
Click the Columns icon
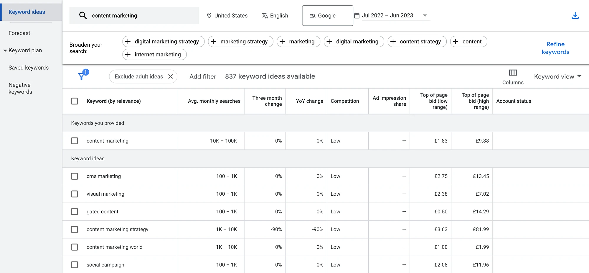[513, 73]
